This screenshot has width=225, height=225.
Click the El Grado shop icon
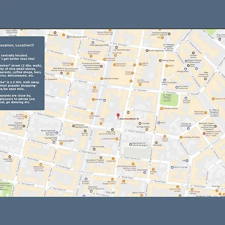pos(86,179)
